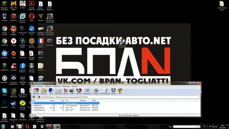229x129 pixels.
Task: Expand the archive path dropdown arrow
Action: tap(200, 97)
